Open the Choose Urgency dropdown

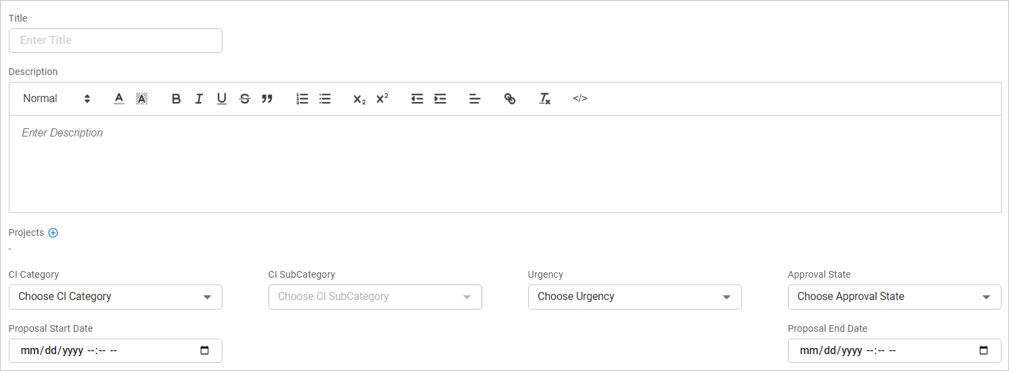click(634, 297)
